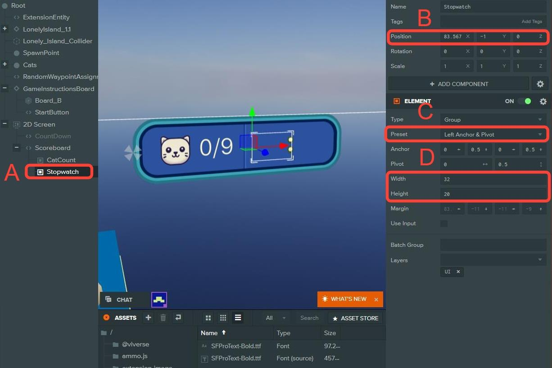Expand the Cats entity in hierarchy
Viewport: 552px width, 368px height.
[5, 65]
